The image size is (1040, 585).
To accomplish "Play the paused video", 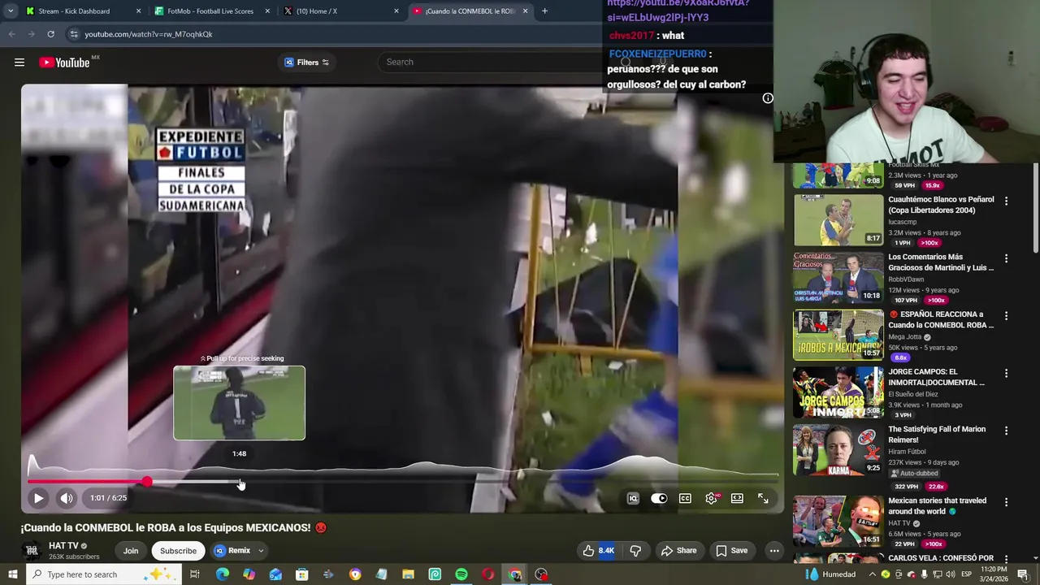I will (x=38, y=498).
